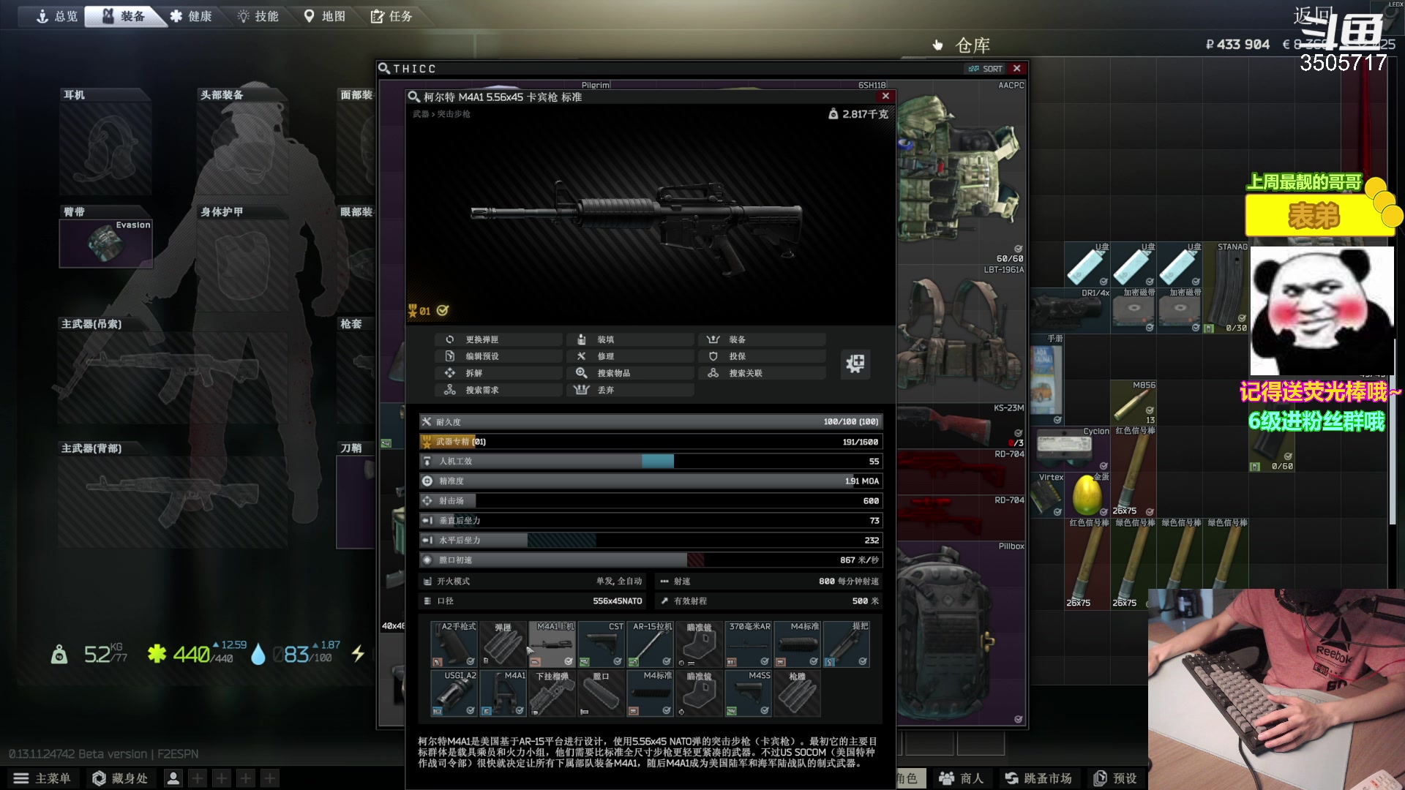Select 提把 carry handle slot

pyautogui.click(x=846, y=644)
